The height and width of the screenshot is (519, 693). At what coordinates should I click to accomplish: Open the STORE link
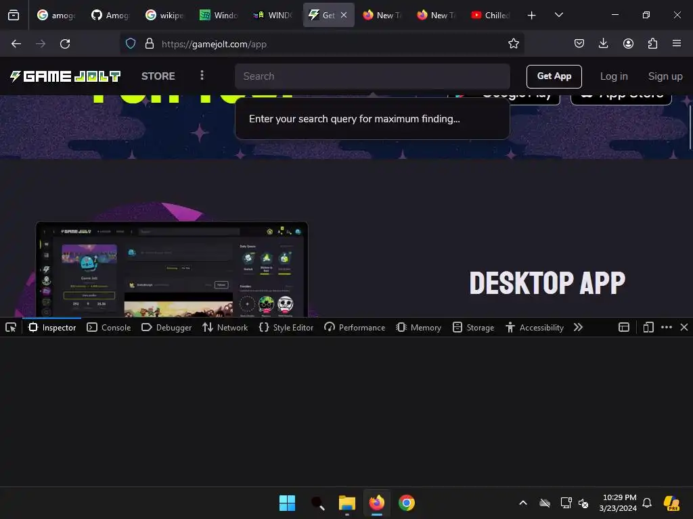coord(158,76)
